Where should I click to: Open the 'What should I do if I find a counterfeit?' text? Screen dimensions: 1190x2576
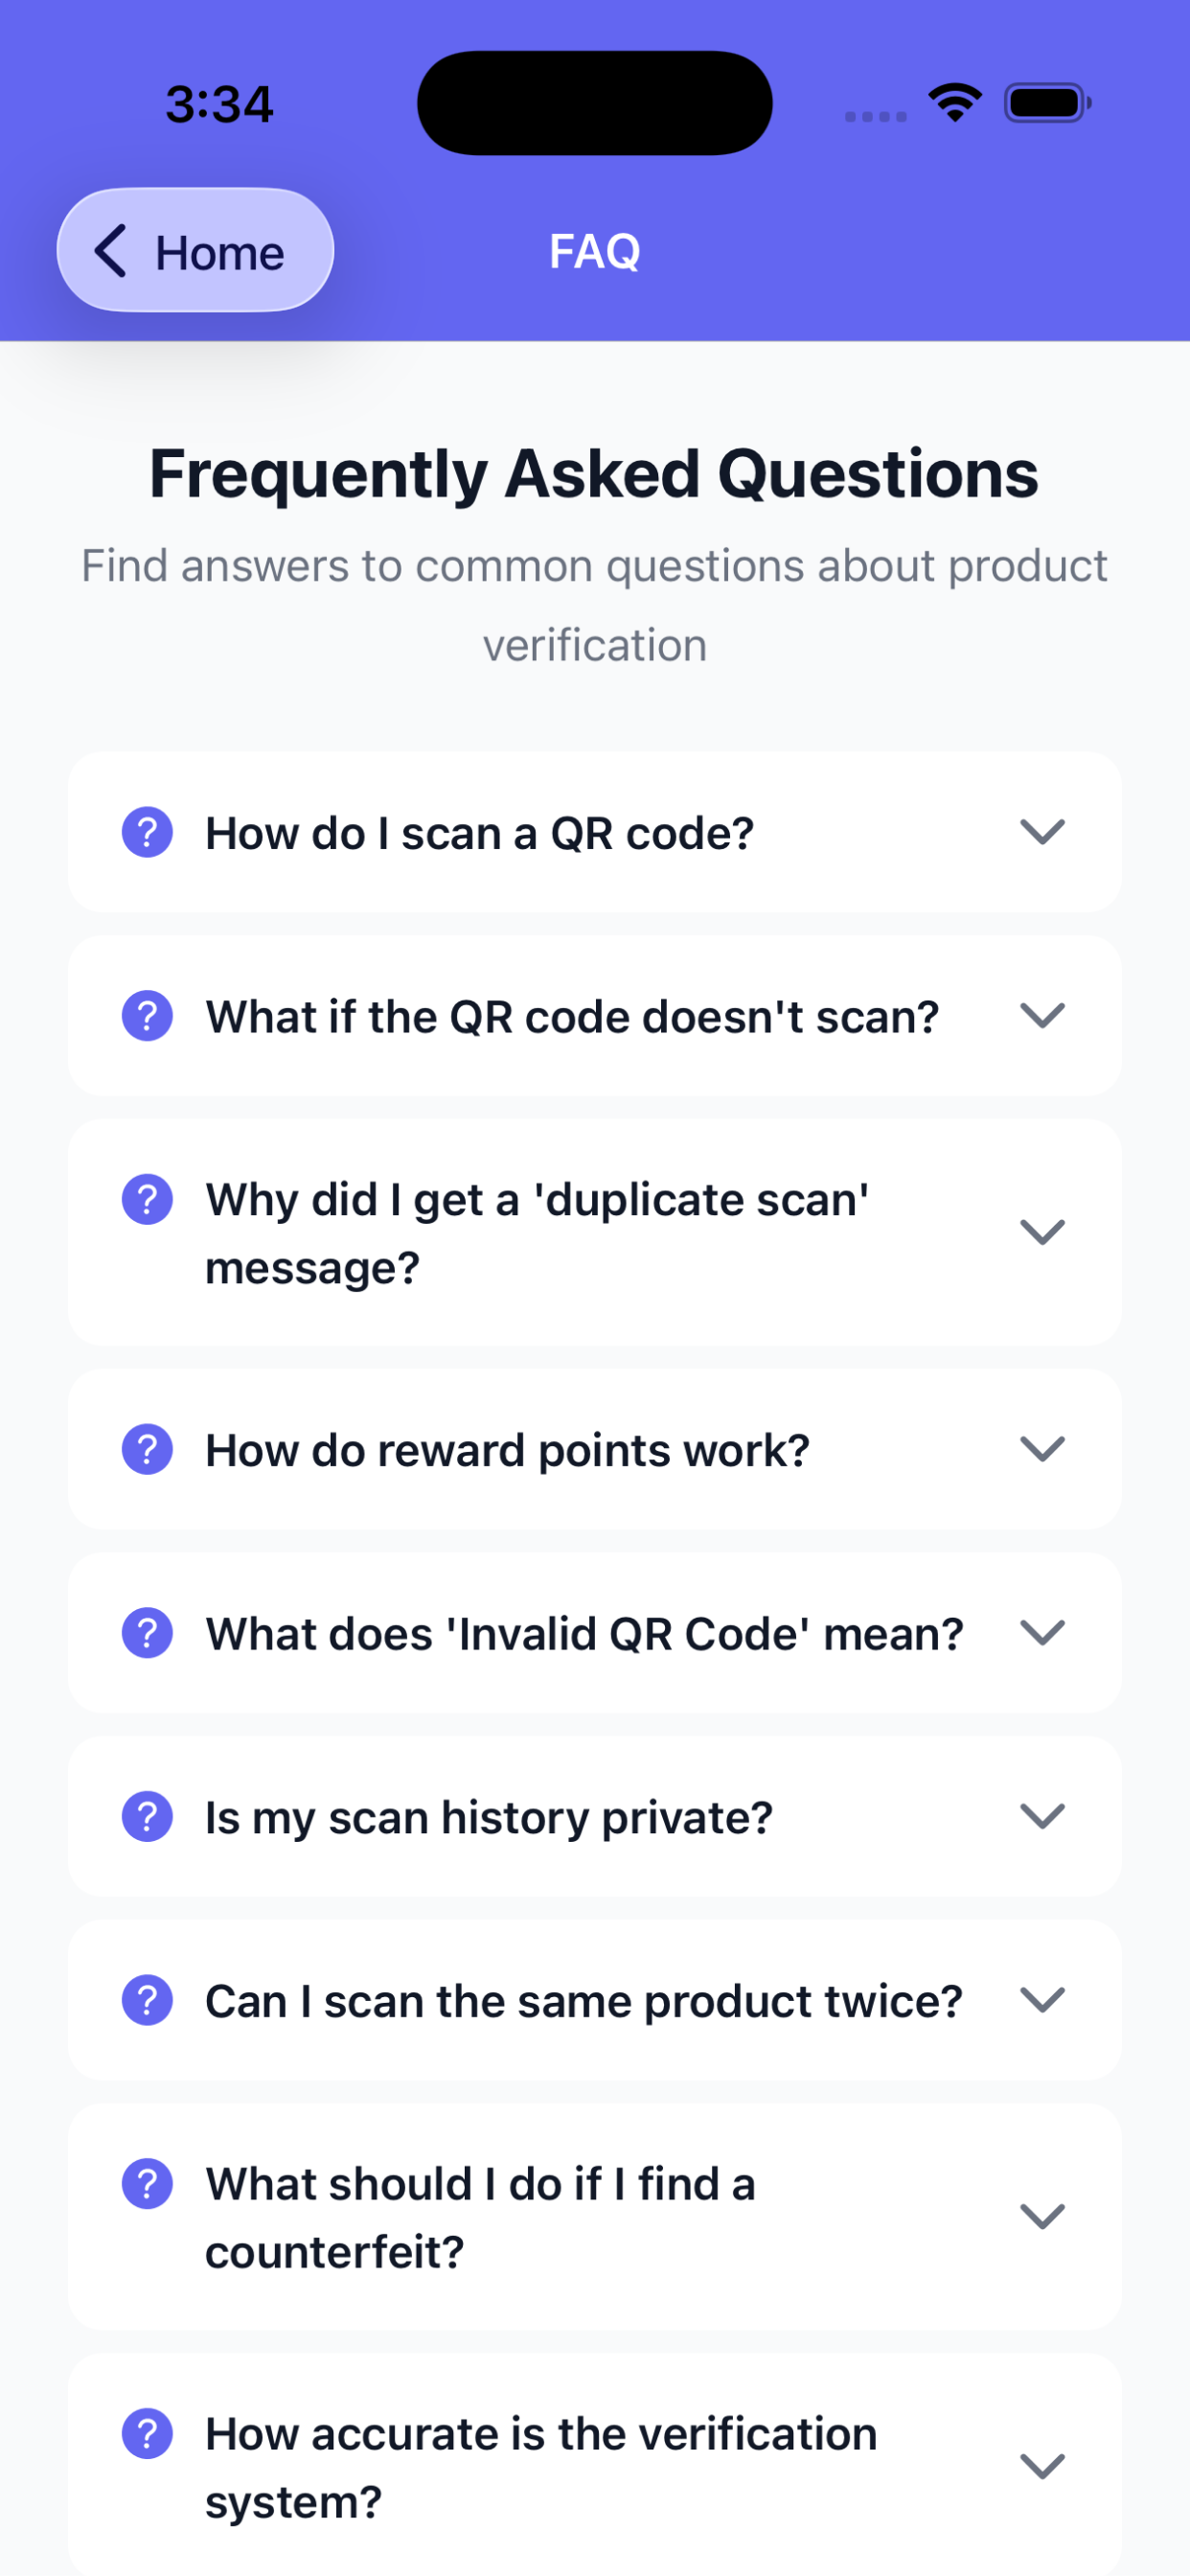pyautogui.click(x=480, y=2218)
